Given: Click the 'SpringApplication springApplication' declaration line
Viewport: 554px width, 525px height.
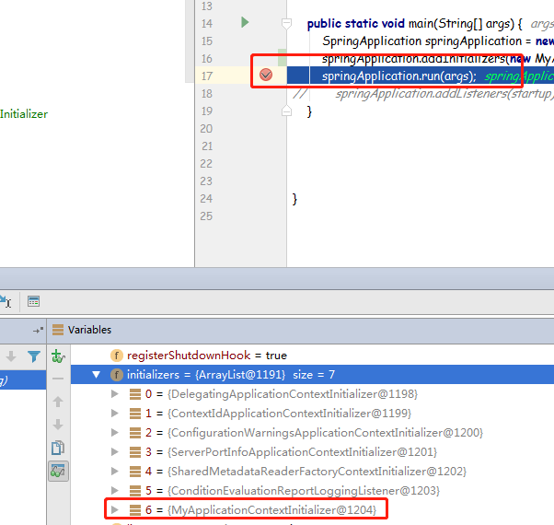Looking at the screenshot, I should click(x=421, y=41).
